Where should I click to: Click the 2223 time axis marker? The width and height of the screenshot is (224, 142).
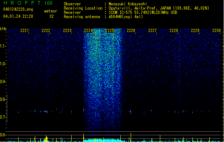67,31
